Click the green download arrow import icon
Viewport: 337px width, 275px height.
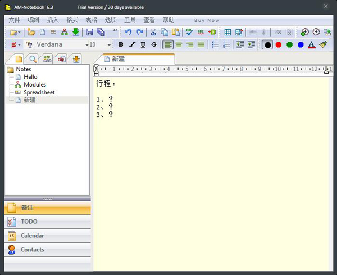(76, 32)
